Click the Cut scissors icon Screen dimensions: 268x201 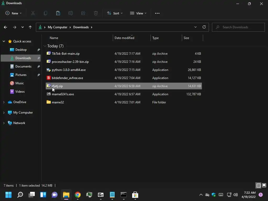33,13
